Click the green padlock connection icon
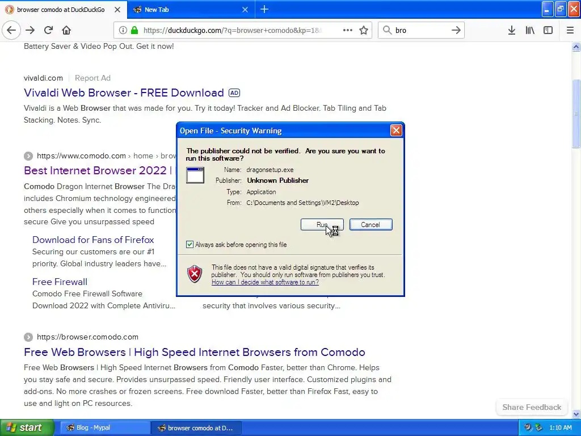Image resolution: width=581 pixels, height=436 pixels. pyautogui.click(x=134, y=30)
